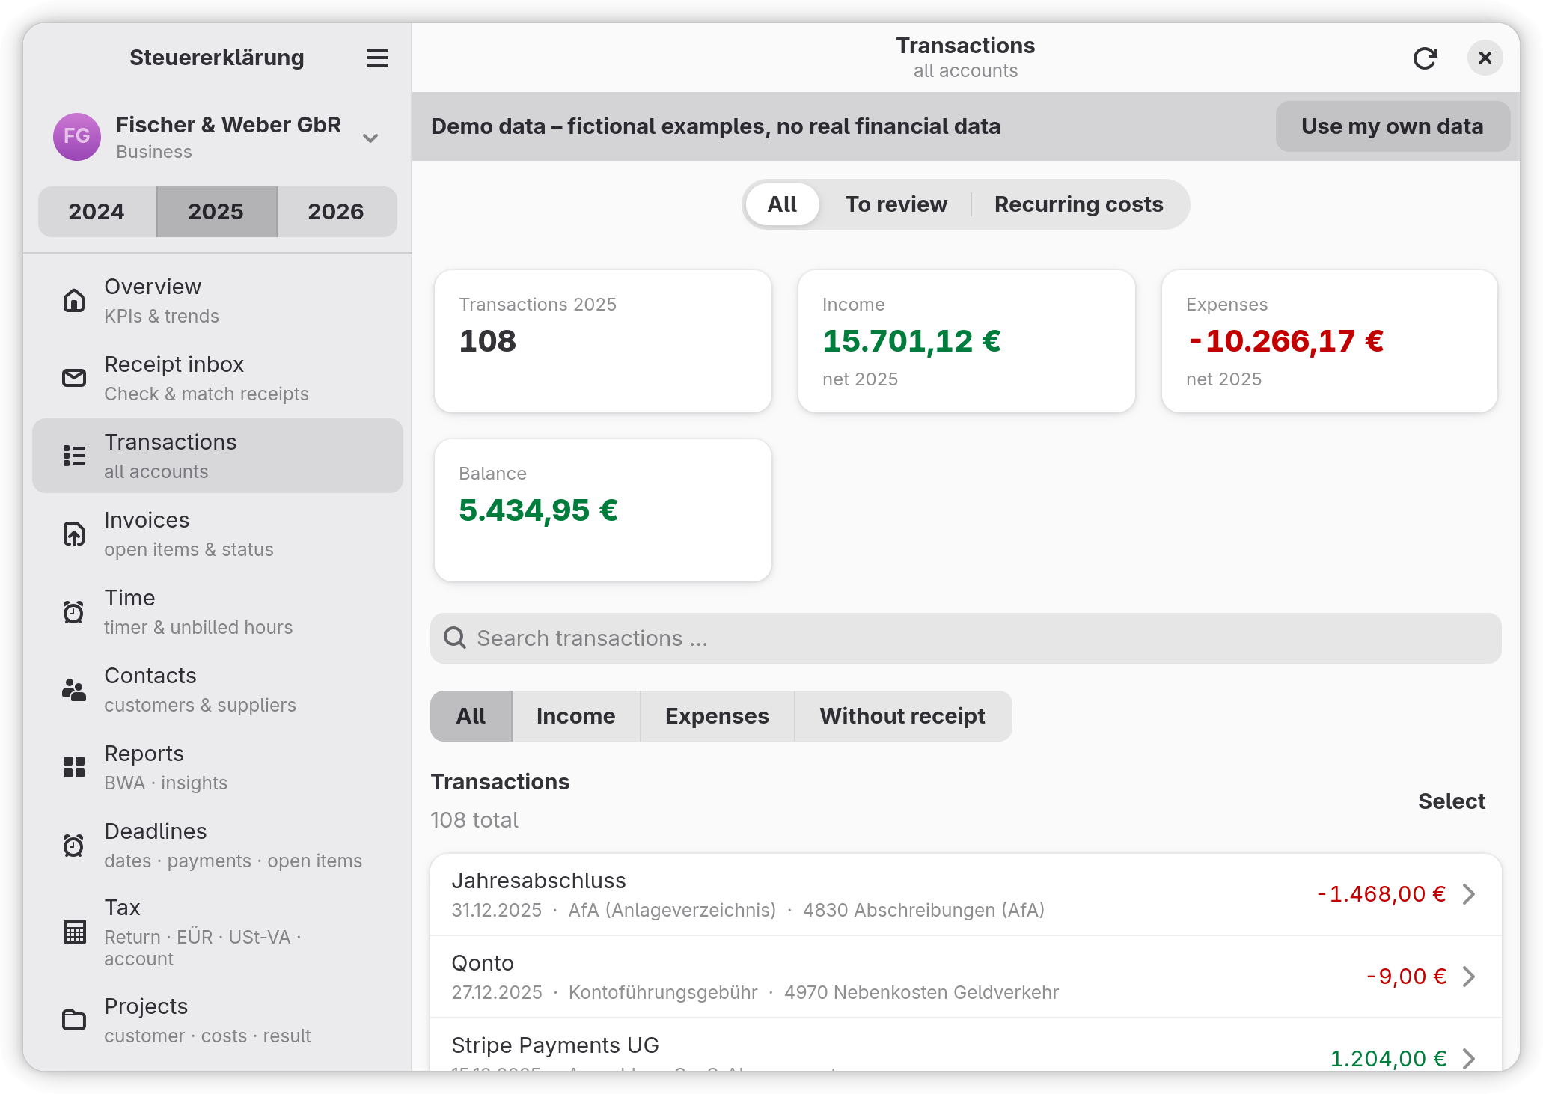1543x1094 pixels.
Task: Click the Reports grid icon
Action: coord(73,767)
